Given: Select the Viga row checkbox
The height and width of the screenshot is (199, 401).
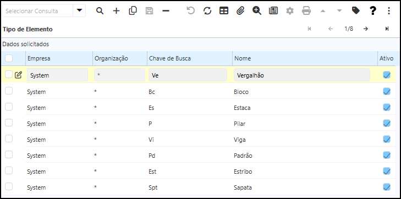Looking at the screenshot, I should 9,139.
